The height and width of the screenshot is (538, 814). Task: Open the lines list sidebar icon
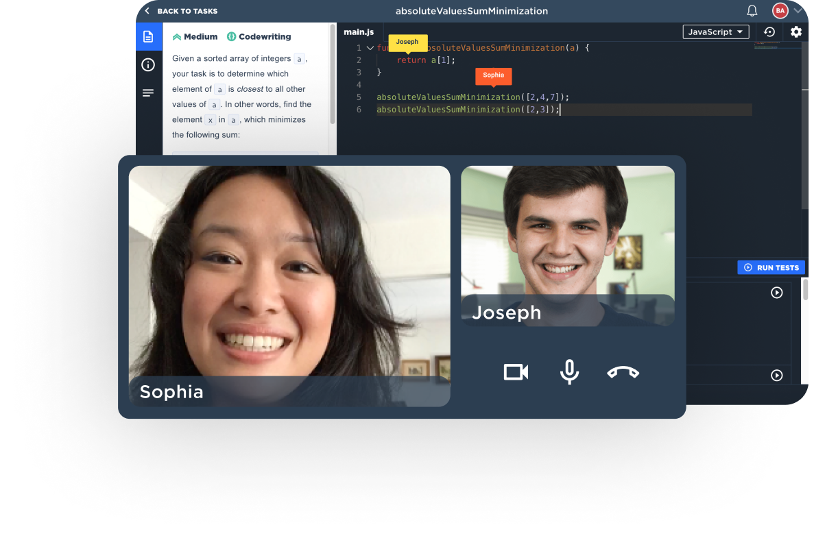tap(148, 93)
